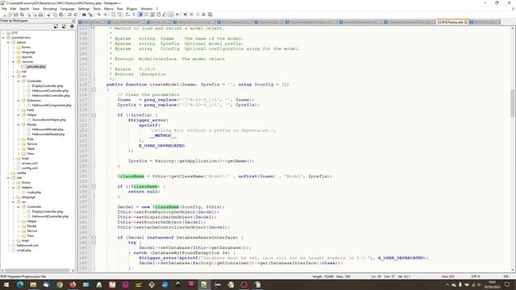Redo the last edit via toolbar
The width and height of the screenshot is (516, 290).
(76, 14)
